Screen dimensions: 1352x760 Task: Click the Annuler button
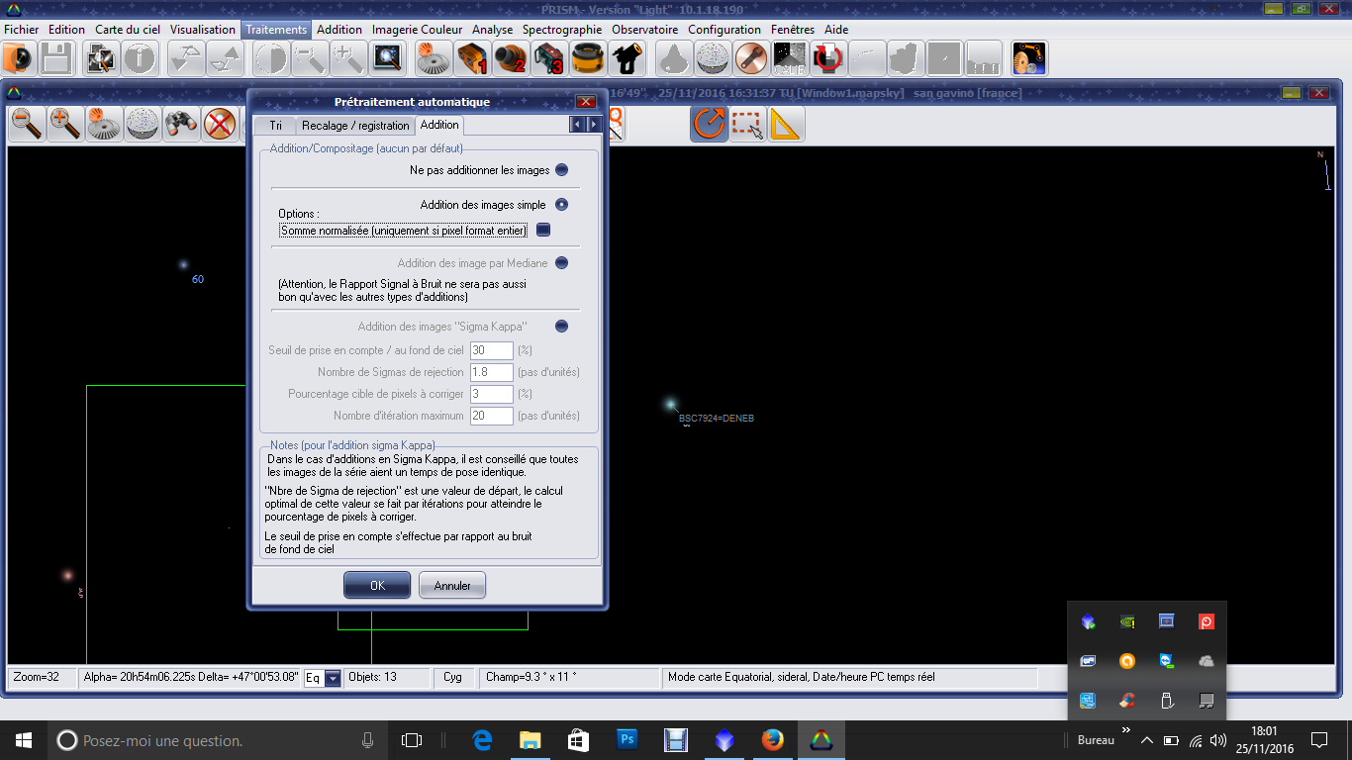452,585
